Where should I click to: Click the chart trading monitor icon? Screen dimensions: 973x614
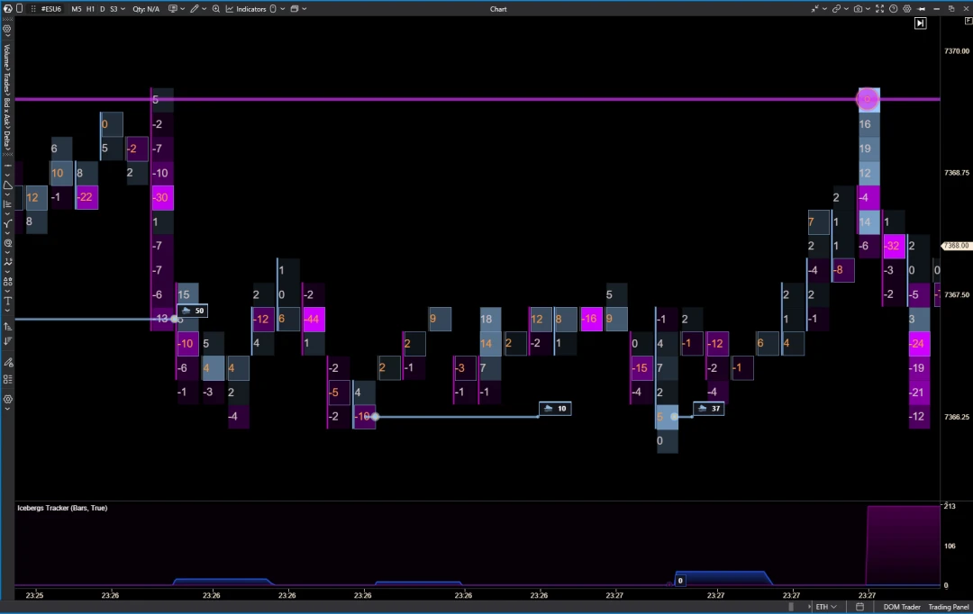(172, 9)
